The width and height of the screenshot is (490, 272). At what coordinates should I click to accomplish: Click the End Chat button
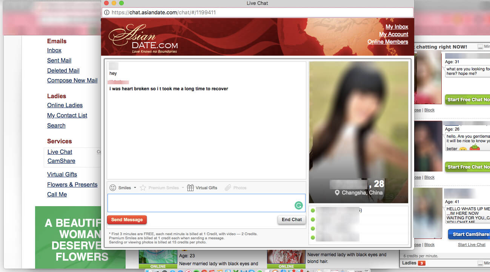click(292, 220)
